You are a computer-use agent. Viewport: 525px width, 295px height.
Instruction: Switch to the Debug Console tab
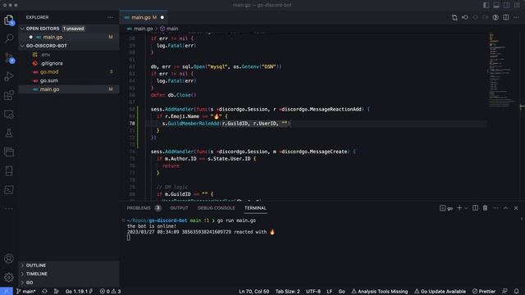217,208
